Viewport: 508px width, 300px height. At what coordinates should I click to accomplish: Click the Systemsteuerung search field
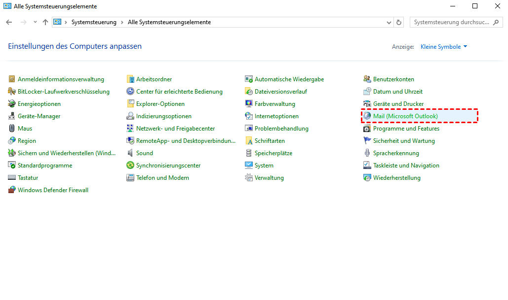tap(452, 22)
